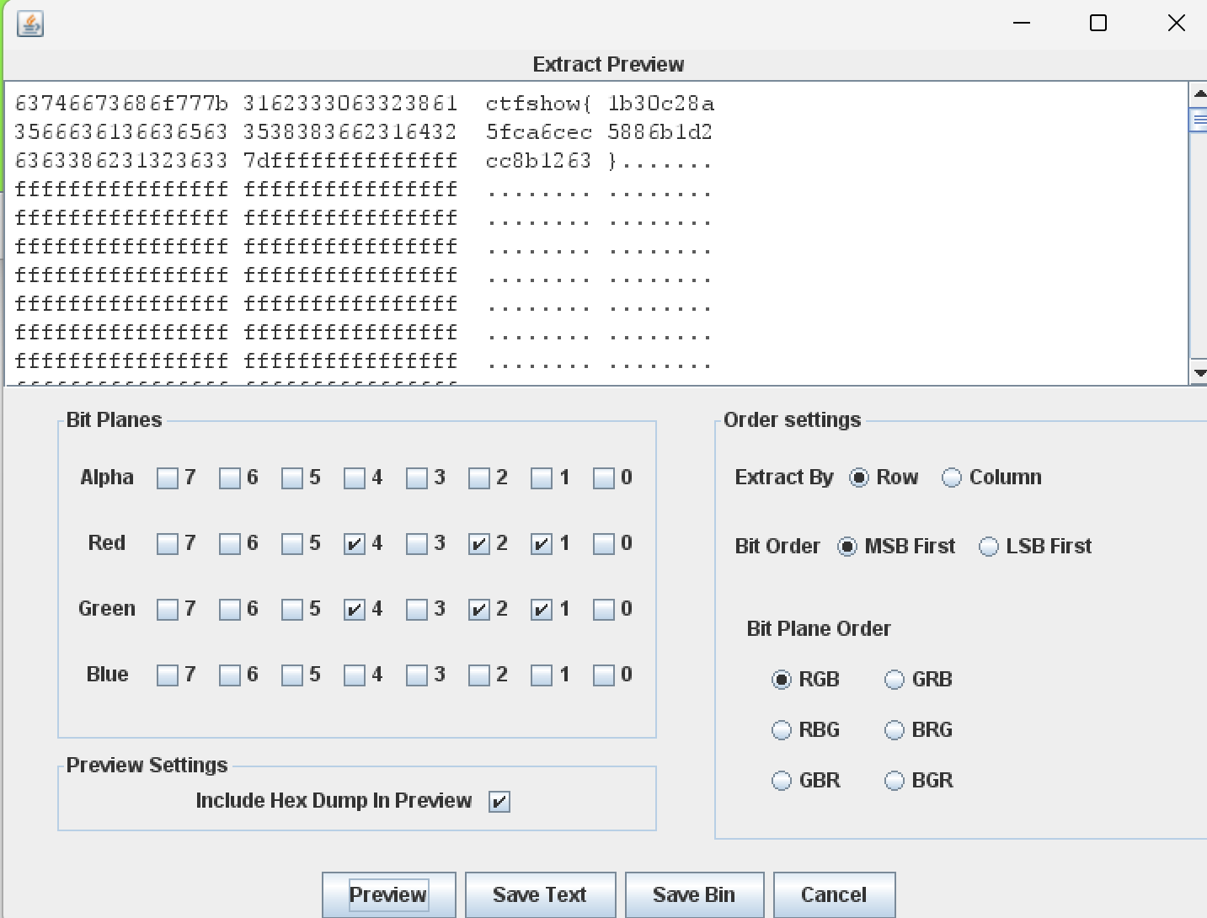Tick Alpha bit plane 5
The image size is (1207, 918).
click(292, 478)
